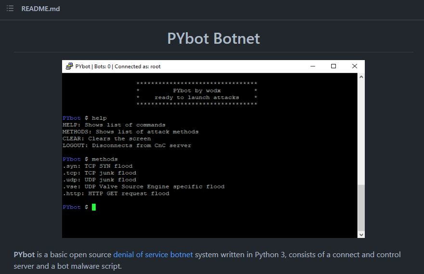Click the "PYbot Botnet" heading
This screenshot has height=274, width=424.
click(x=213, y=38)
